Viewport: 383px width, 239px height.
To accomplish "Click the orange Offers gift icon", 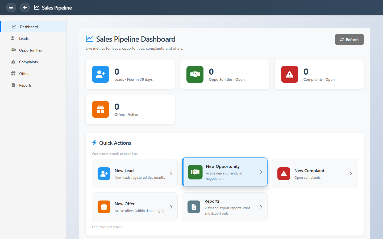I will click(x=101, y=109).
